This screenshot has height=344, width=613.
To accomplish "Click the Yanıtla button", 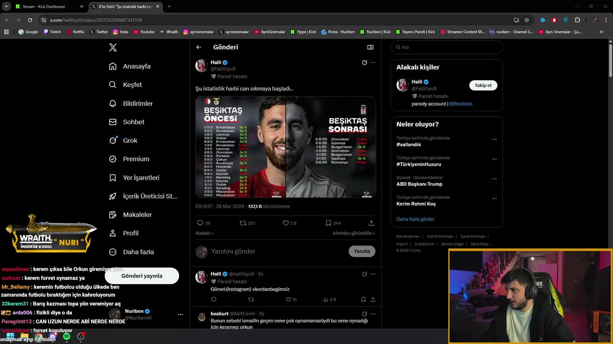I will [362, 251].
